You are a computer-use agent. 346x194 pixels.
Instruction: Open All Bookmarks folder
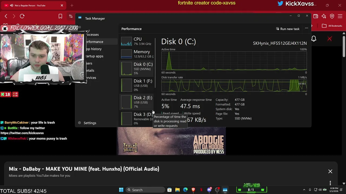click(332, 26)
